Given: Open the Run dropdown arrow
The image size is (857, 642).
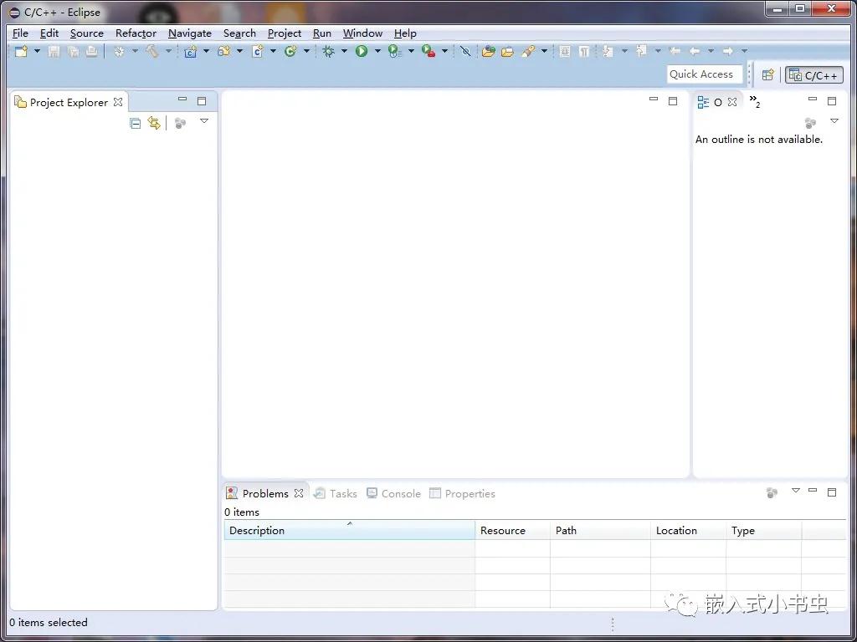Looking at the screenshot, I should (377, 51).
